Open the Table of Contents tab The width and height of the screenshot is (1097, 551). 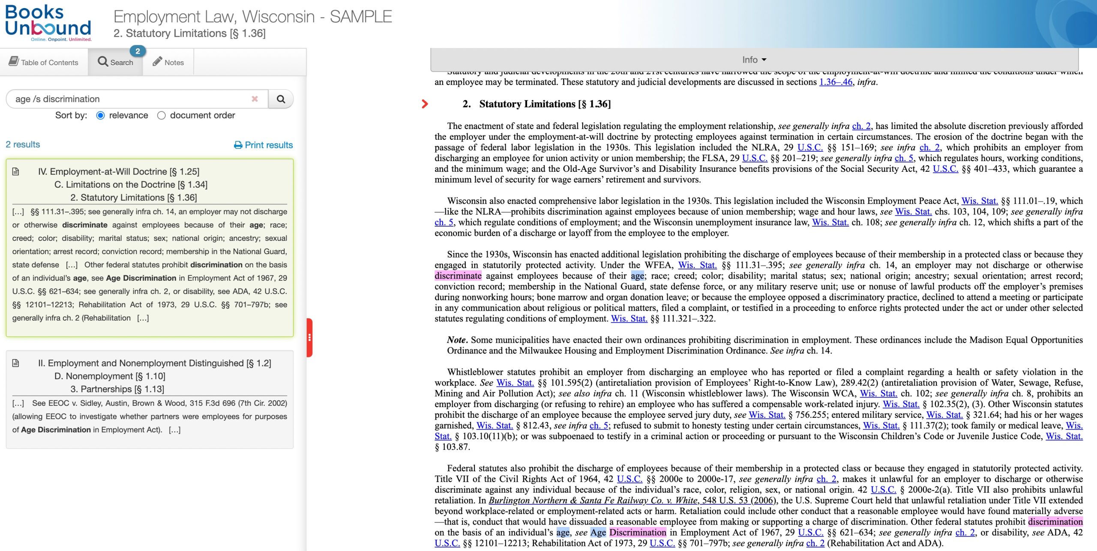pyautogui.click(x=44, y=62)
